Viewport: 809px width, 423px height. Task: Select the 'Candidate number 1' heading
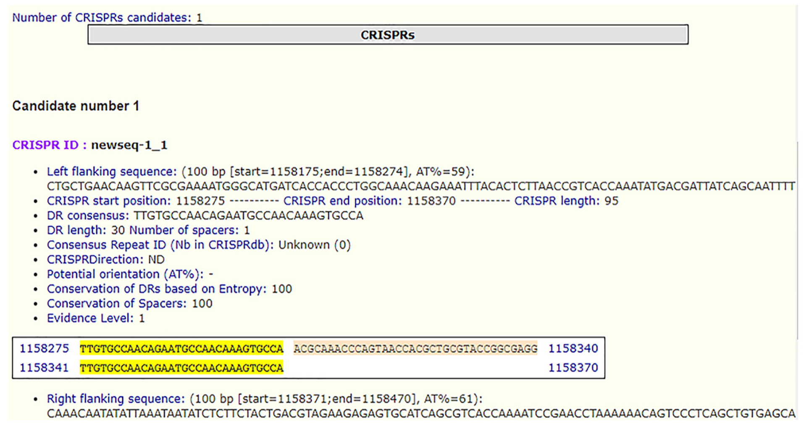pos(76,106)
